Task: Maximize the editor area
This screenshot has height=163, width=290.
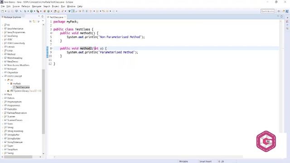Action: [x=281, y=16]
